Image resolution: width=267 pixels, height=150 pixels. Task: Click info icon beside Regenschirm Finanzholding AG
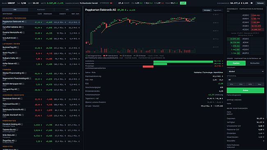pyautogui.click(x=30, y=78)
